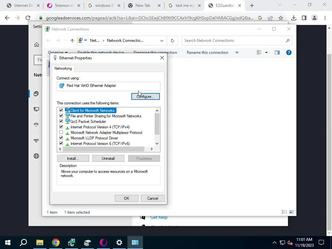Go up one level in Network Connections
The width and height of the screenshot is (332, 249).
coord(72,41)
